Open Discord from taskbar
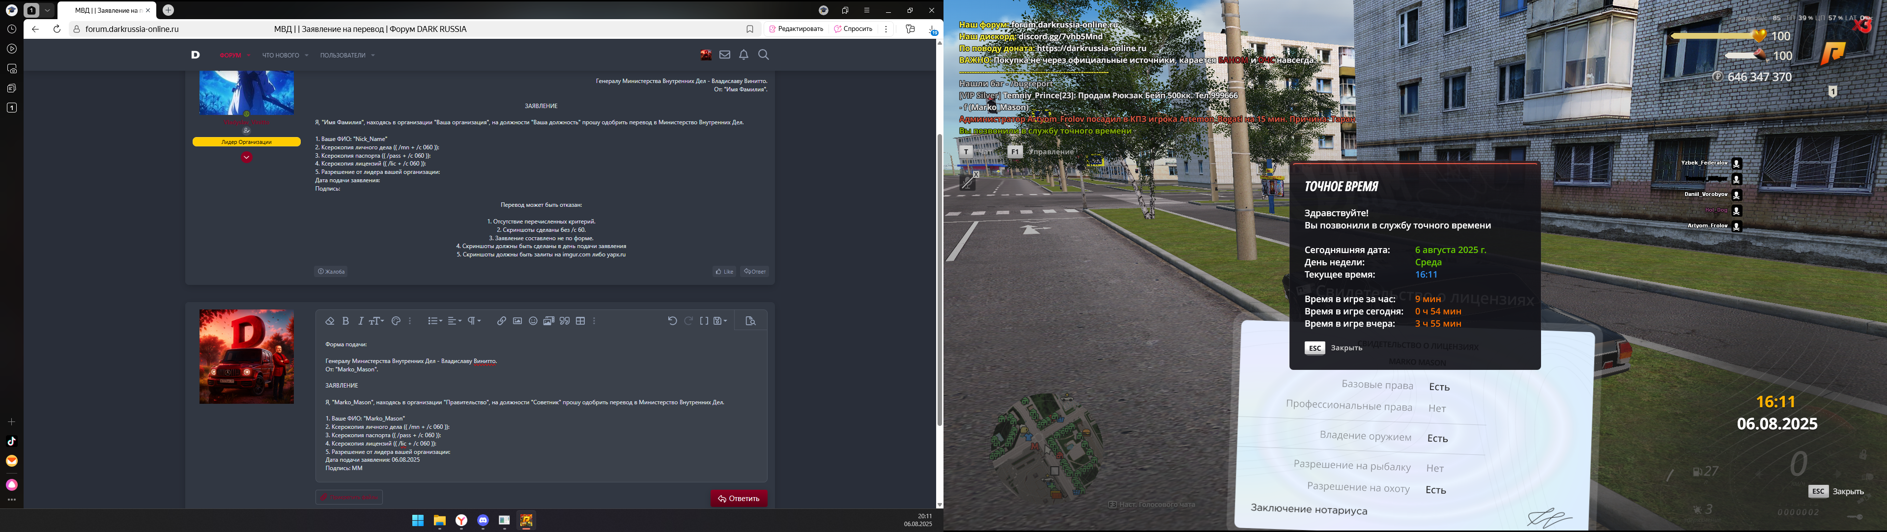This screenshot has height=532, width=1887. pyautogui.click(x=483, y=521)
